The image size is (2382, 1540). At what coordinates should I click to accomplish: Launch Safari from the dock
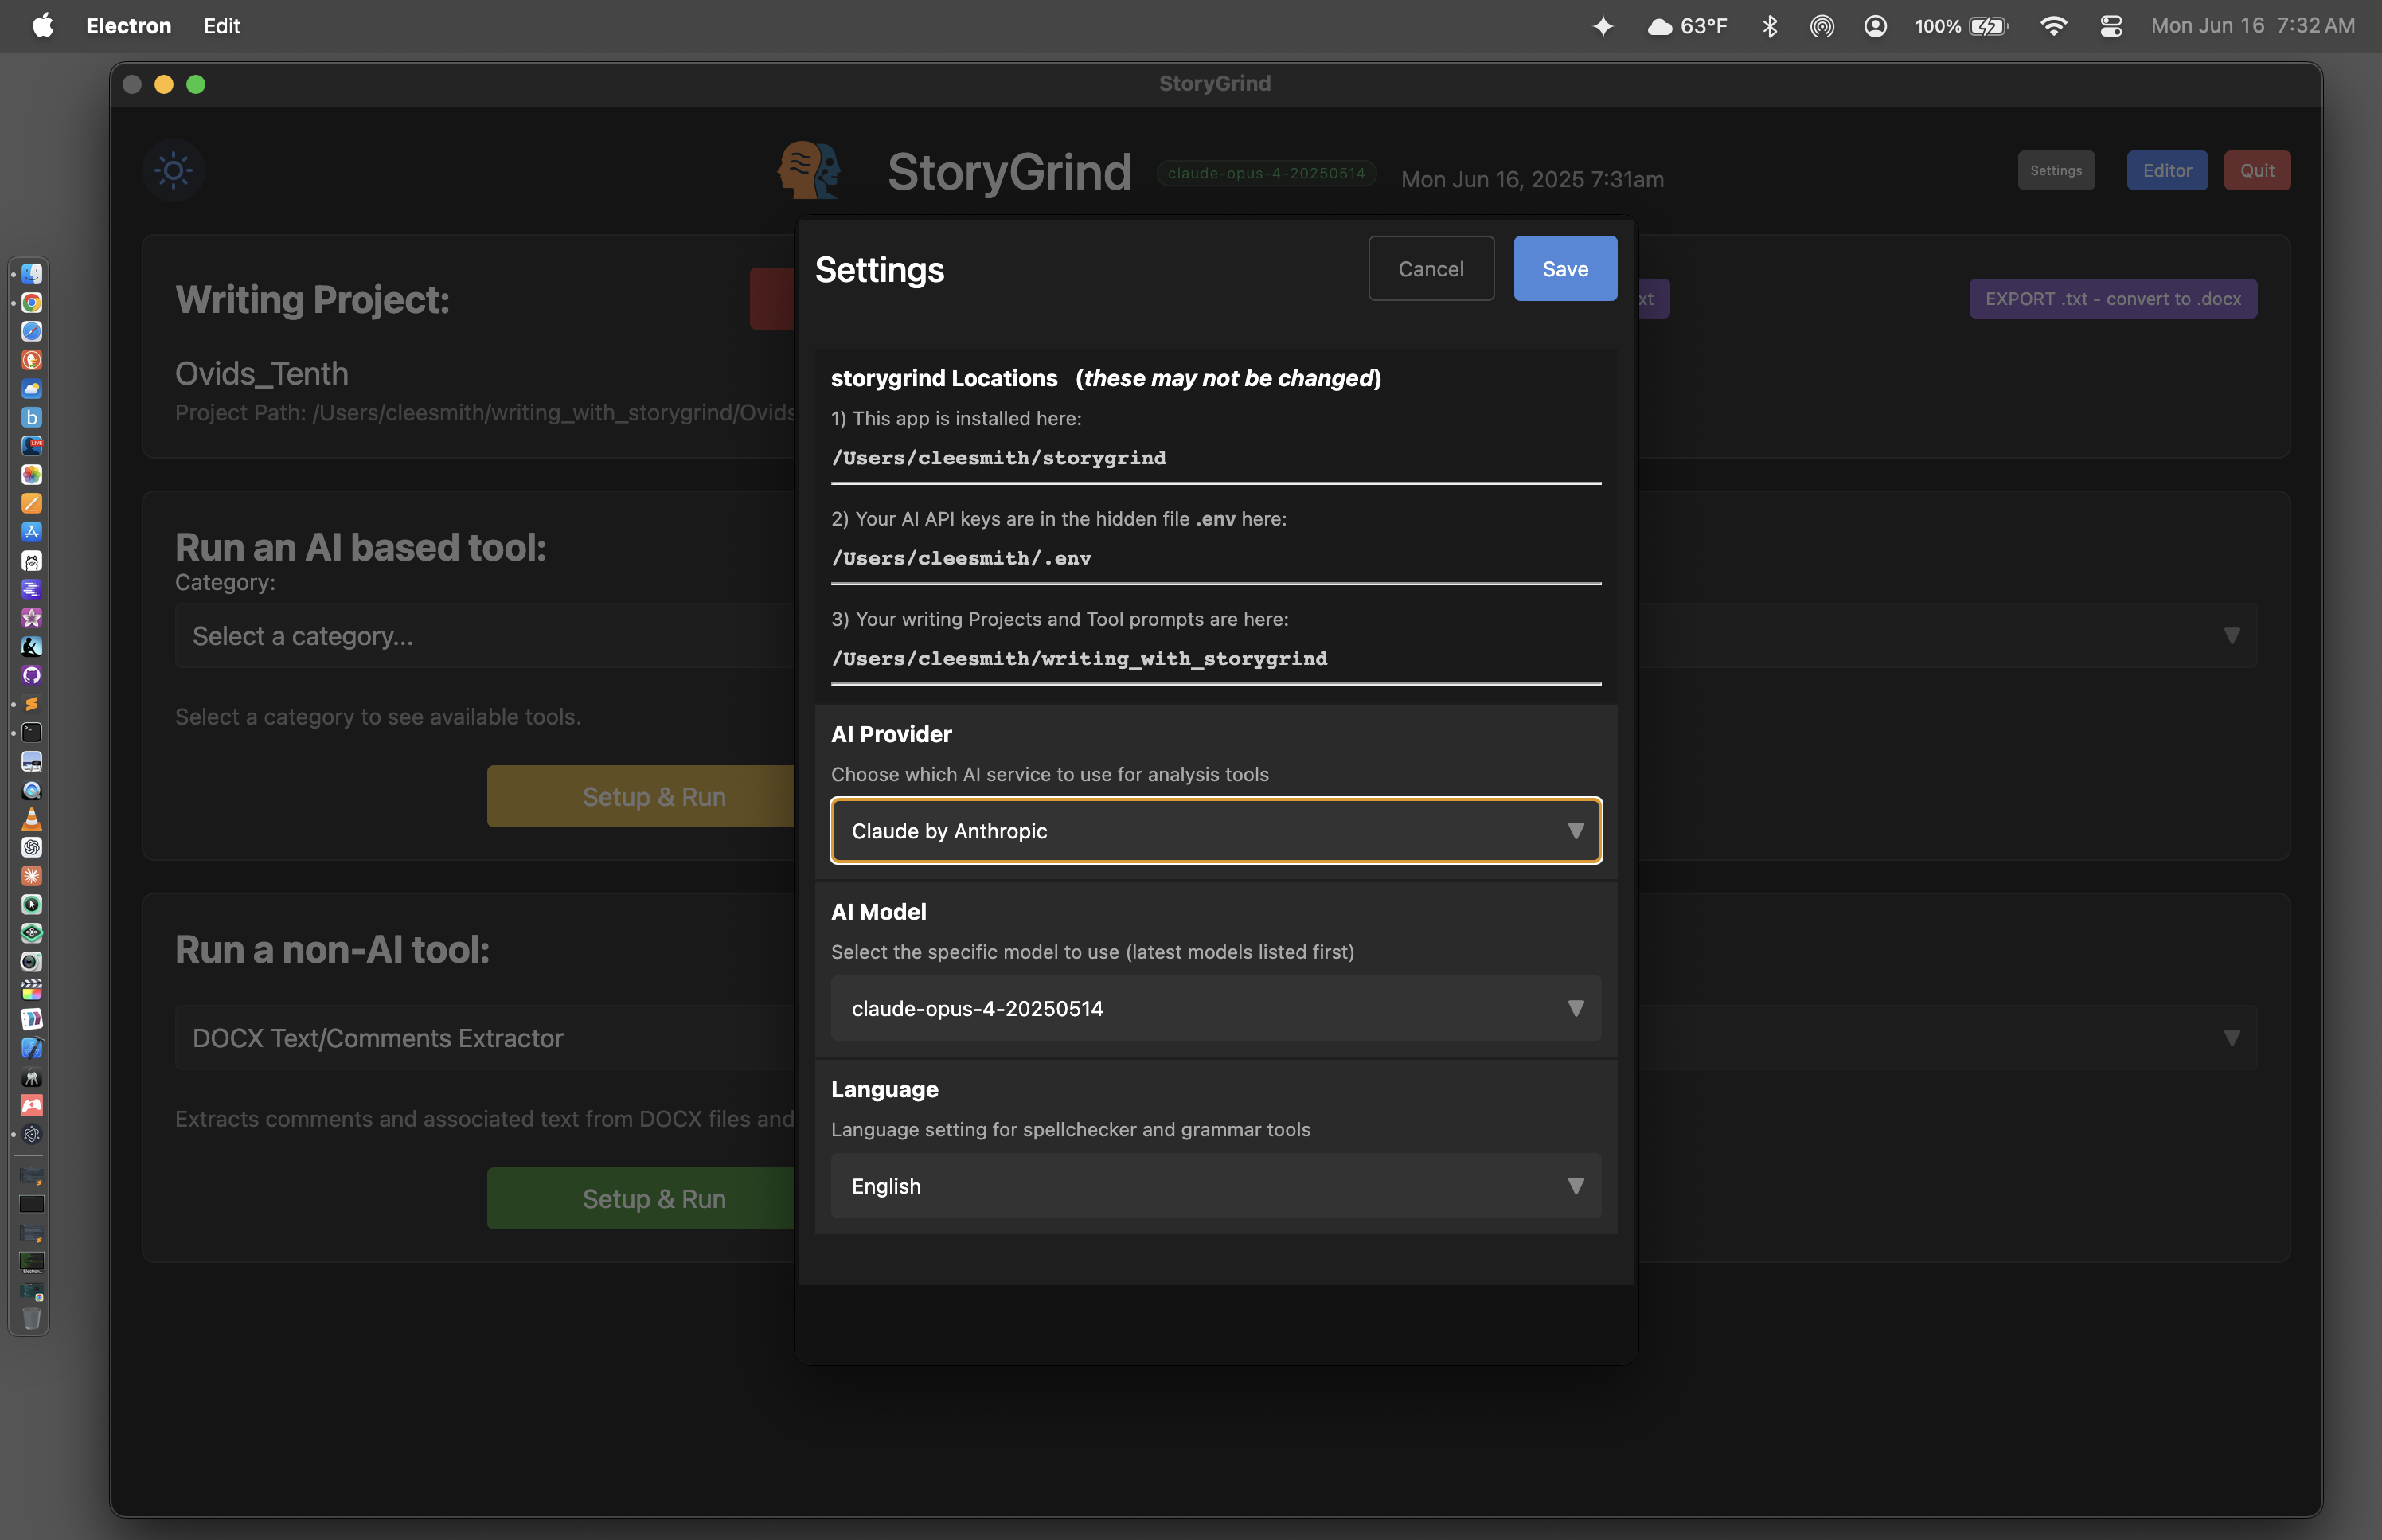(32, 331)
